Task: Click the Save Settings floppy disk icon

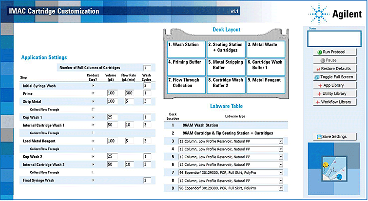Action: pyautogui.click(x=319, y=136)
